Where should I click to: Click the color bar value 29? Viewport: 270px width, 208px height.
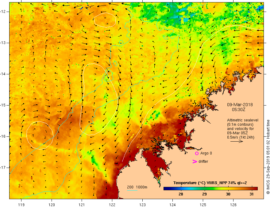(204, 194)
